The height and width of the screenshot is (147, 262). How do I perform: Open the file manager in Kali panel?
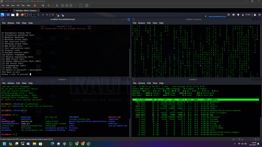coord(13,15)
